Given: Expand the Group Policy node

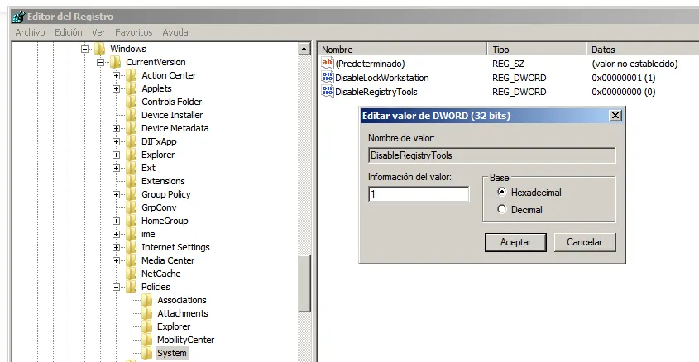Looking at the screenshot, I should point(117,194).
